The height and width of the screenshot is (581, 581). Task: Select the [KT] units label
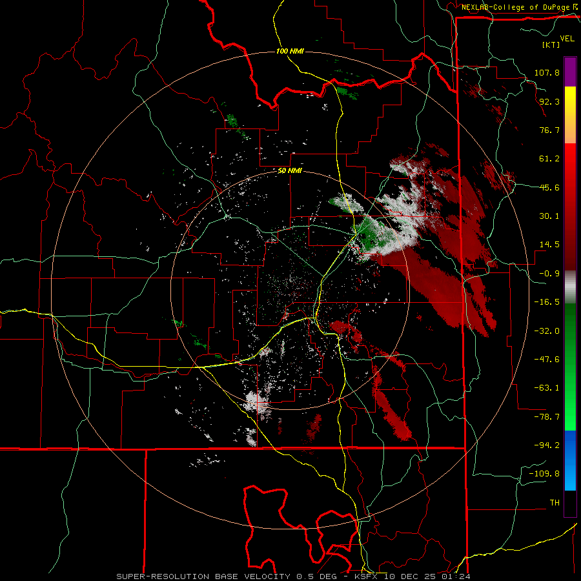[x=551, y=45]
